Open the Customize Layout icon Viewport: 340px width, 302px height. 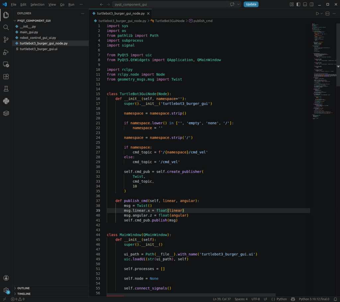tap(292, 4)
